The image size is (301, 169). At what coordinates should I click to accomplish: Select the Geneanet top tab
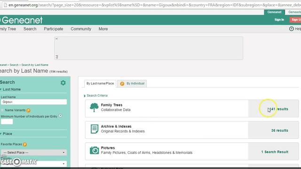[274, 12]
